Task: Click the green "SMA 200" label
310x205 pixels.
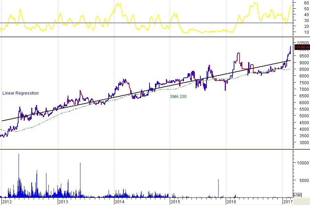Action: click(178, 97)
